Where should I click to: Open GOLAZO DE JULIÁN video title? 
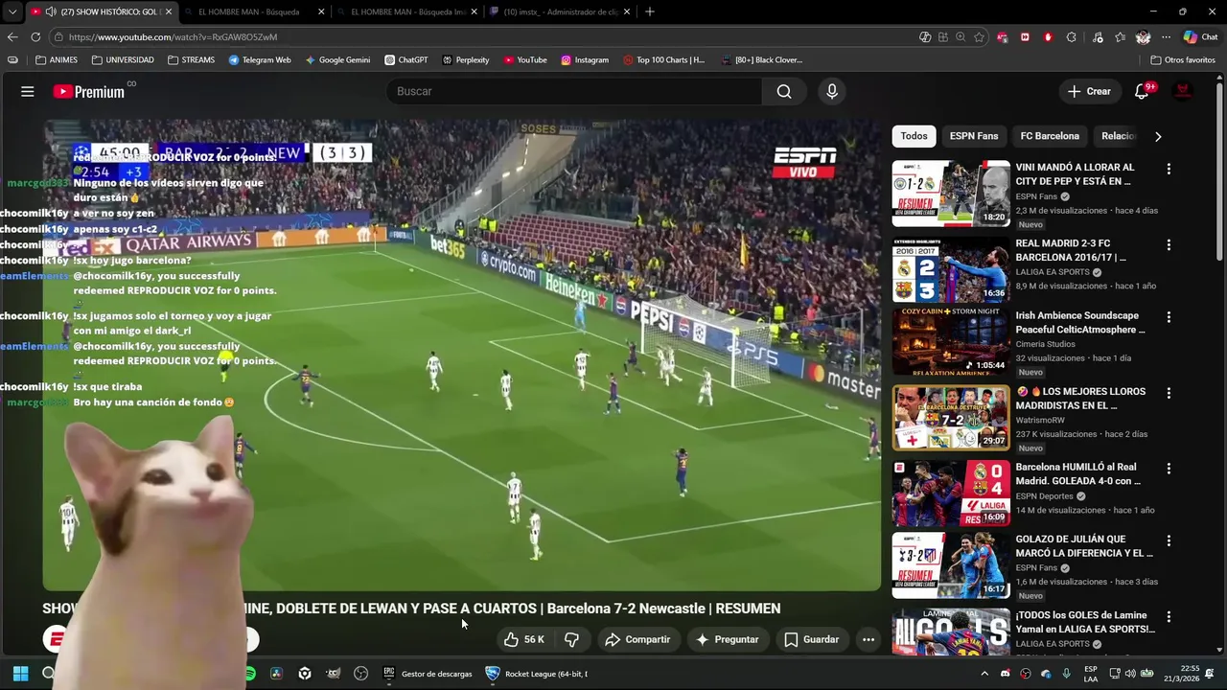click(x=1084, y=546)
